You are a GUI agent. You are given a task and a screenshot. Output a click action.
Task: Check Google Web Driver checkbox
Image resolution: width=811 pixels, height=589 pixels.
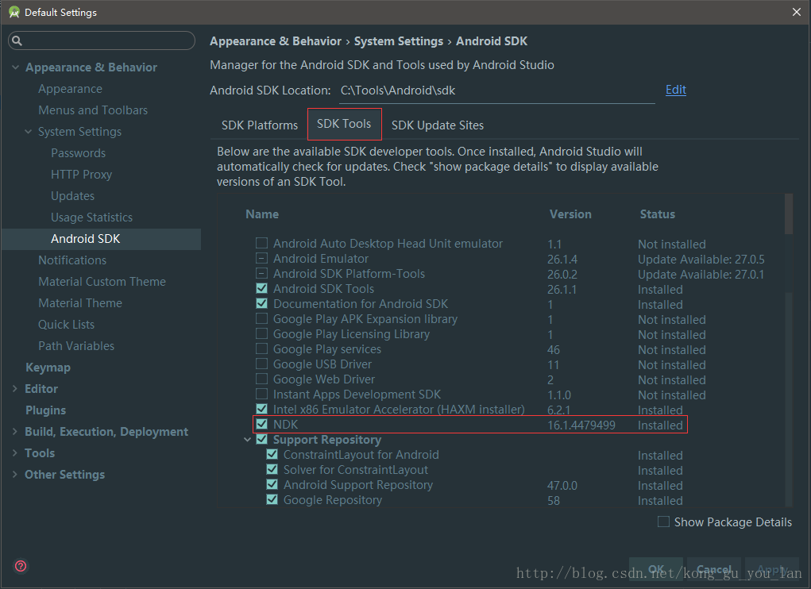[261, 378]
